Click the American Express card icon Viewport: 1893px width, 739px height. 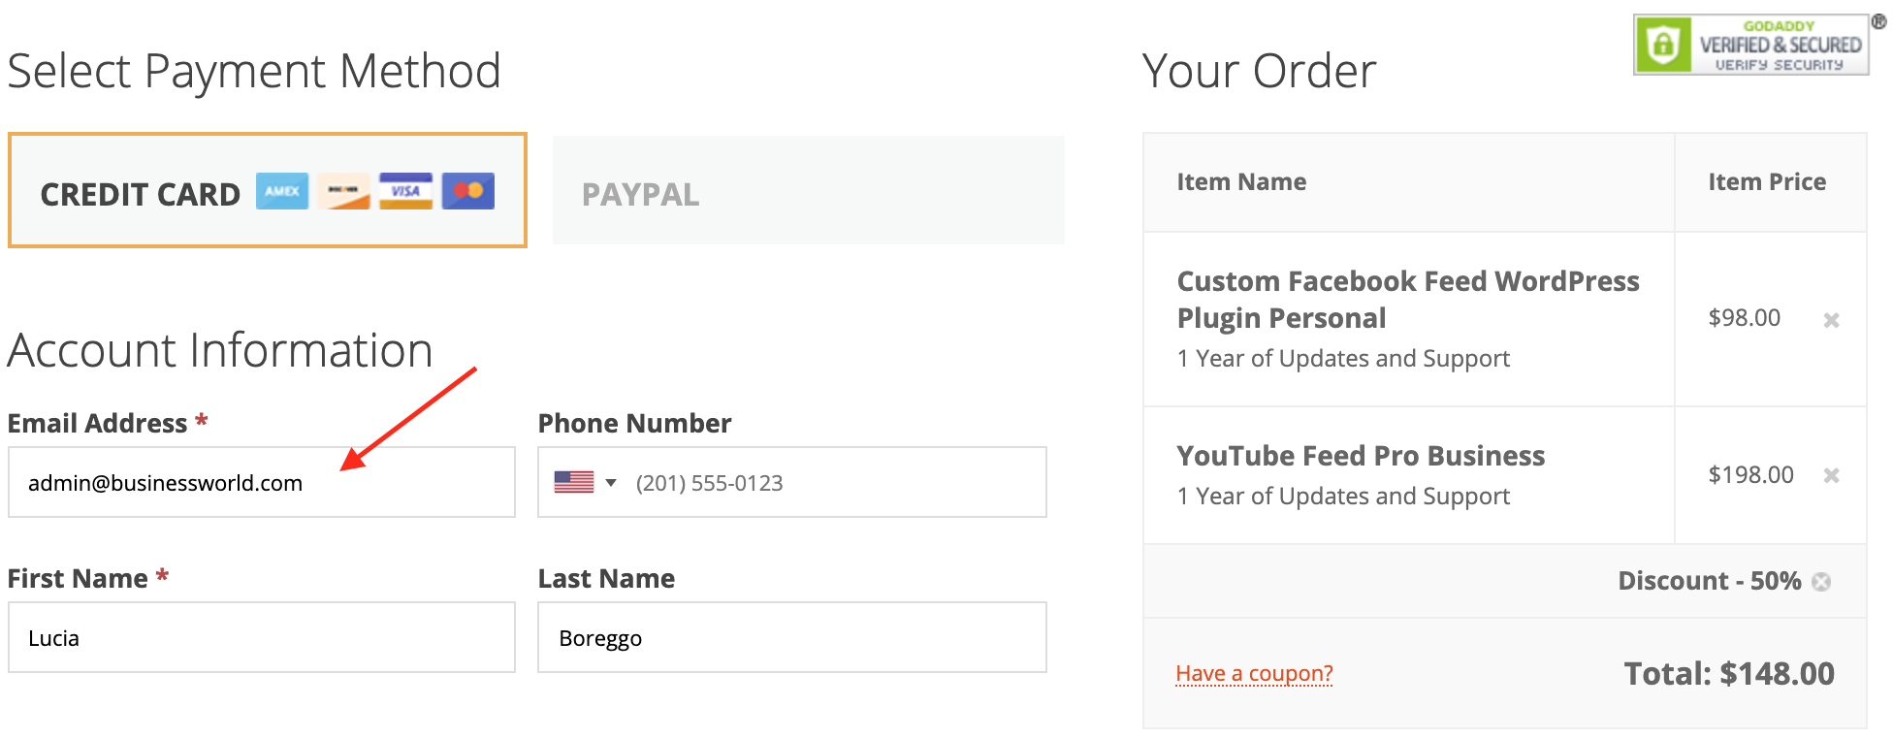pyautogui.click(x=282, y=191)
